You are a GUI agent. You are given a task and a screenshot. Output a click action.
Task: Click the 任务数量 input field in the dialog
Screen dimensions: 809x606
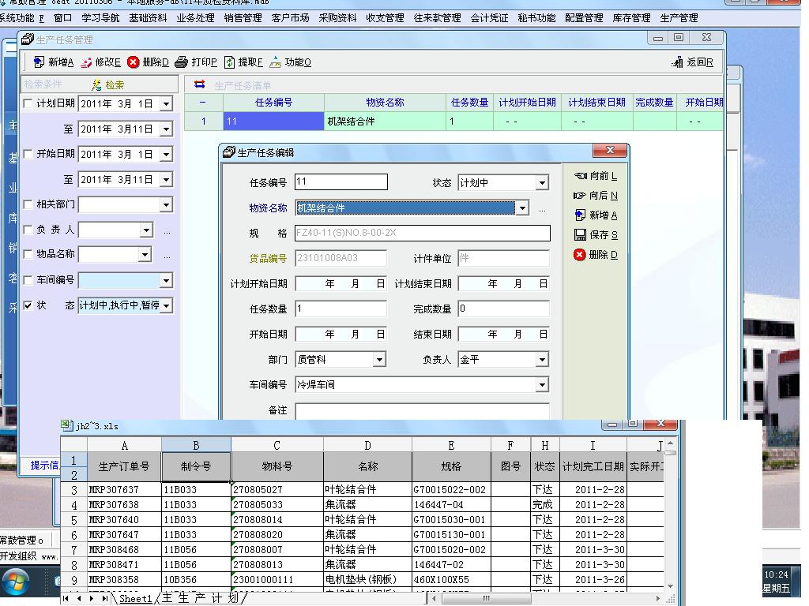point(341,309)
